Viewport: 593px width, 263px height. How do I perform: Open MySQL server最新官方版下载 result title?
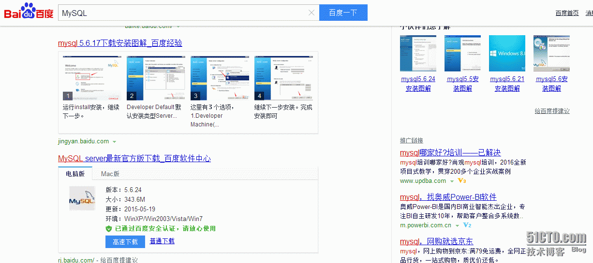(134, 159)
